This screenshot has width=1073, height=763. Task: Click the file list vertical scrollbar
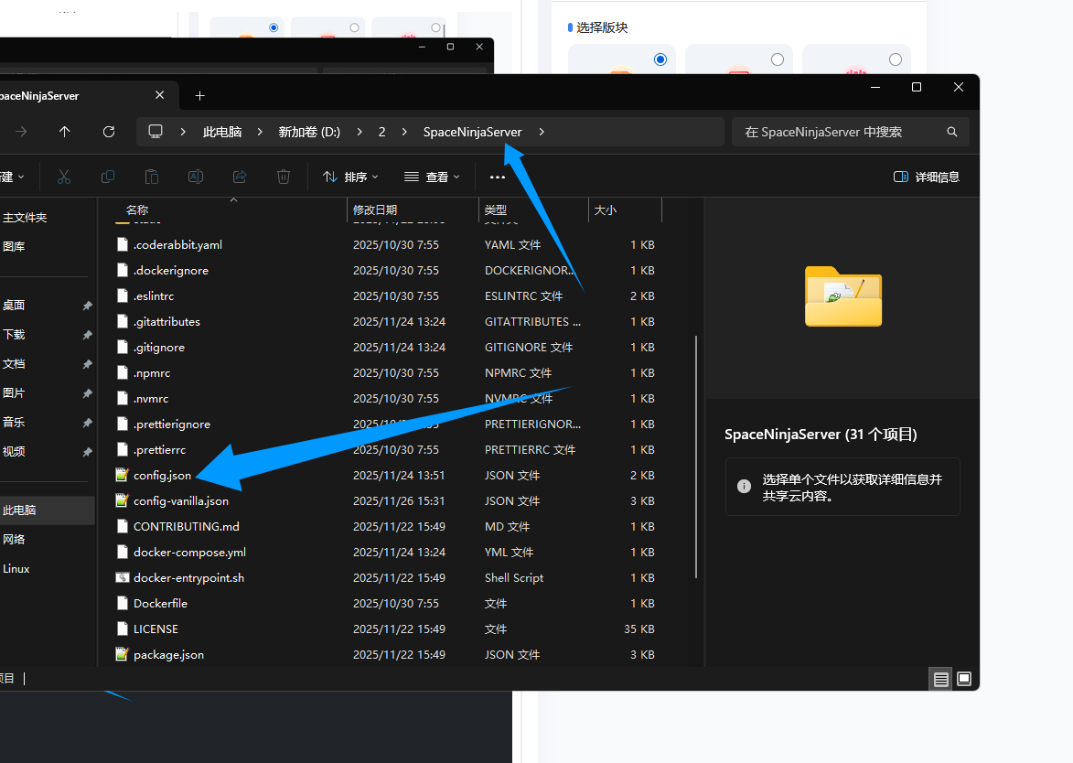pyautogui.click(x=697, y=456)
